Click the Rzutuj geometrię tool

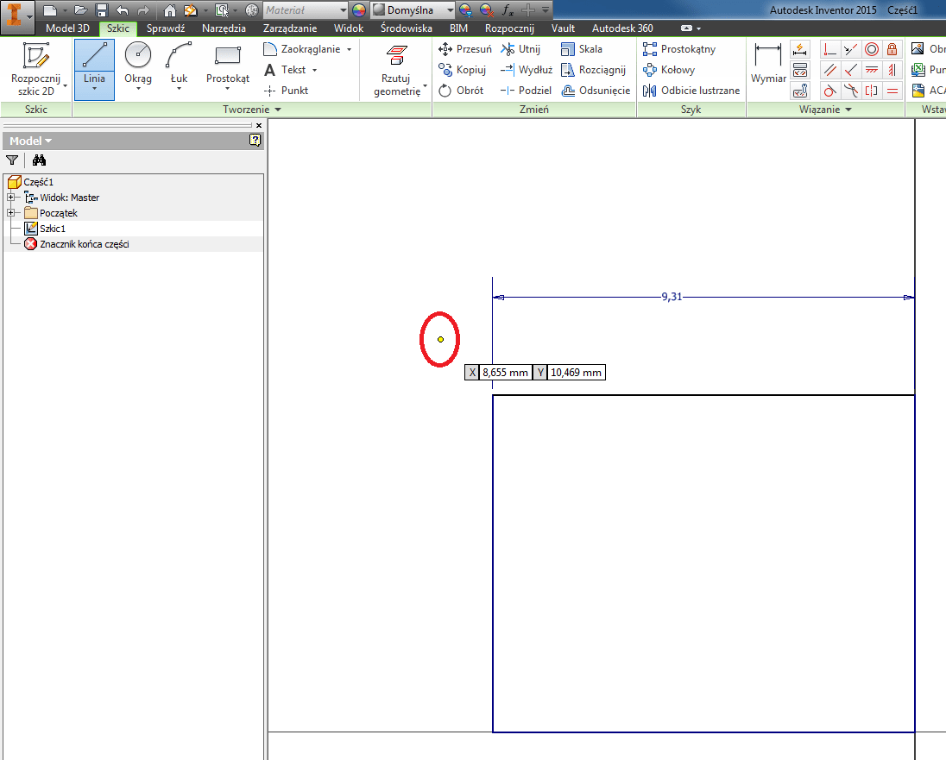[396, 71]
